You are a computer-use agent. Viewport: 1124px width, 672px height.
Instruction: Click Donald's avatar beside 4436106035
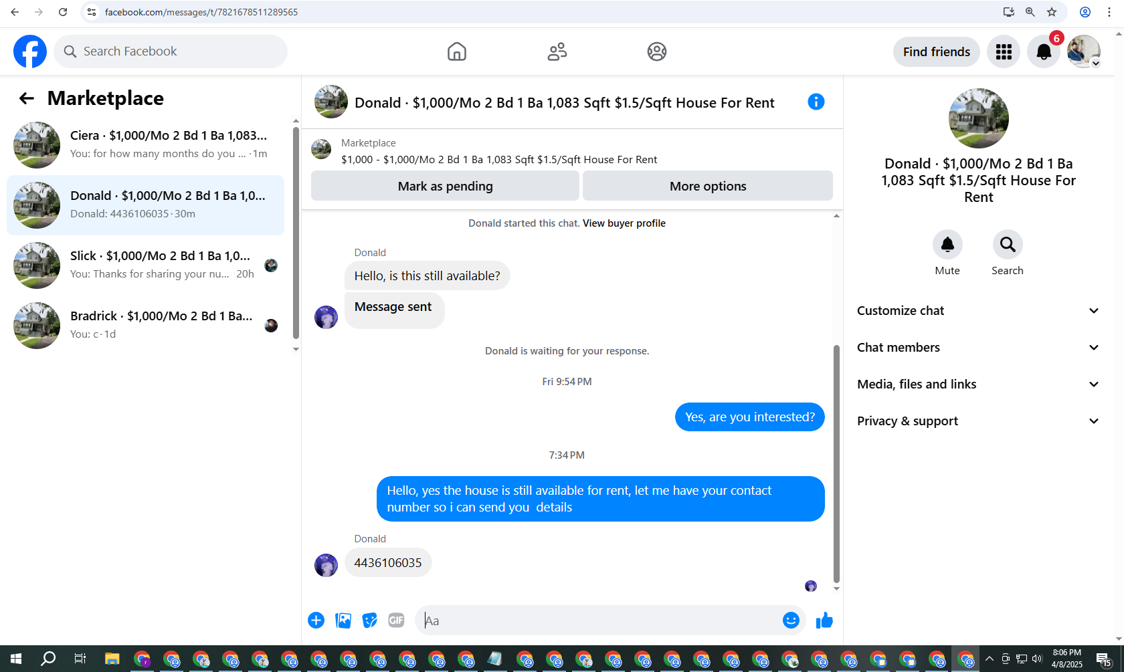point(326,565)
